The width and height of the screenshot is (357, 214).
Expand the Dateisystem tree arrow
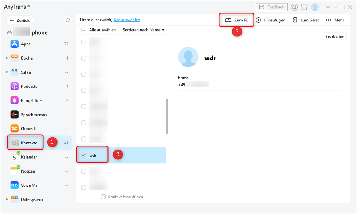point(7,199)
